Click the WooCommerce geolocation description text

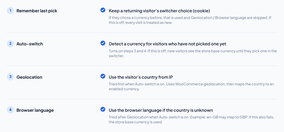pos(191,86)
